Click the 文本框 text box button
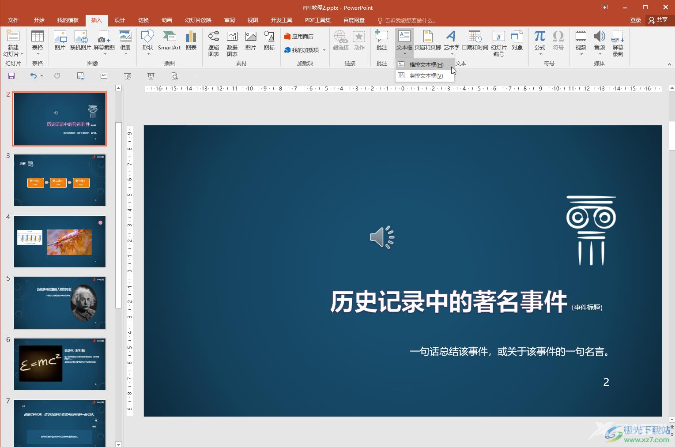The height and width of the screenshot is (447, 675). pyautogui.click(x=404, y=43)
